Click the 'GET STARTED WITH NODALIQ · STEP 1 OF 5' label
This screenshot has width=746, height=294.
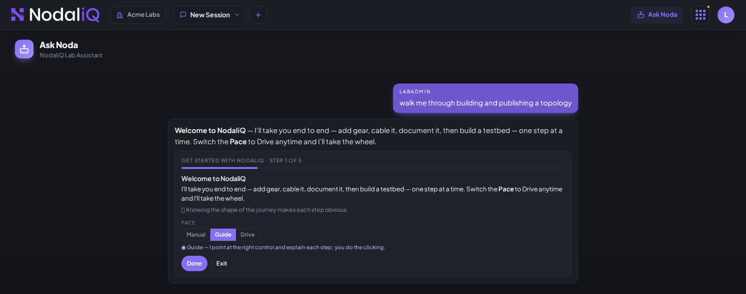tap(242, 161)
